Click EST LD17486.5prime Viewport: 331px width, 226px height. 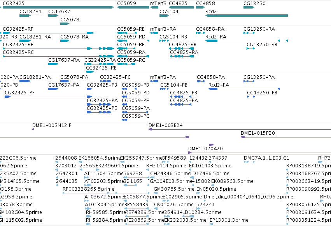[x=191, y=177]
